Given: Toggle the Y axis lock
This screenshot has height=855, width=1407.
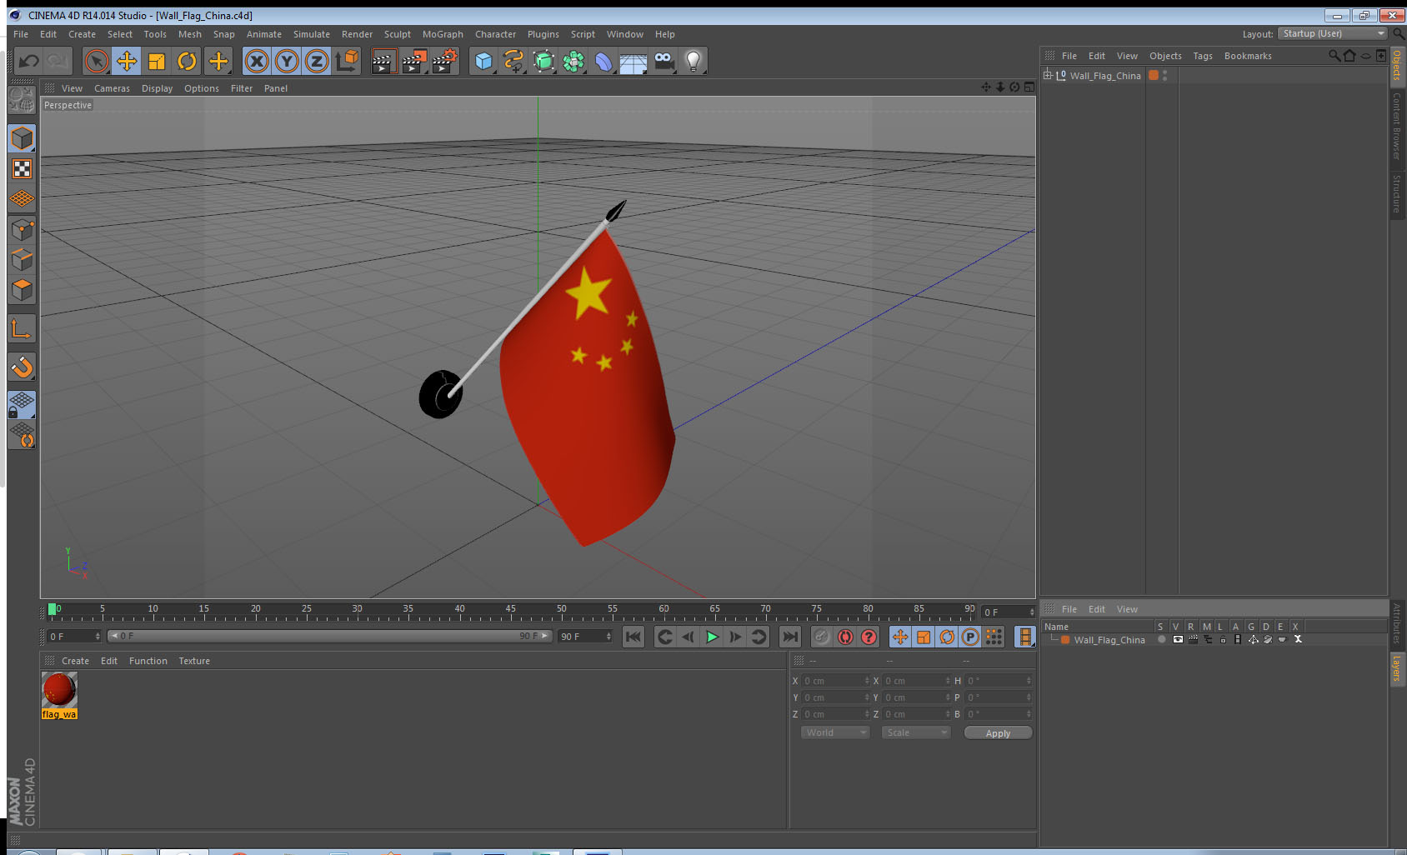Looking at the screenshot, I should [x=287, y=61].
